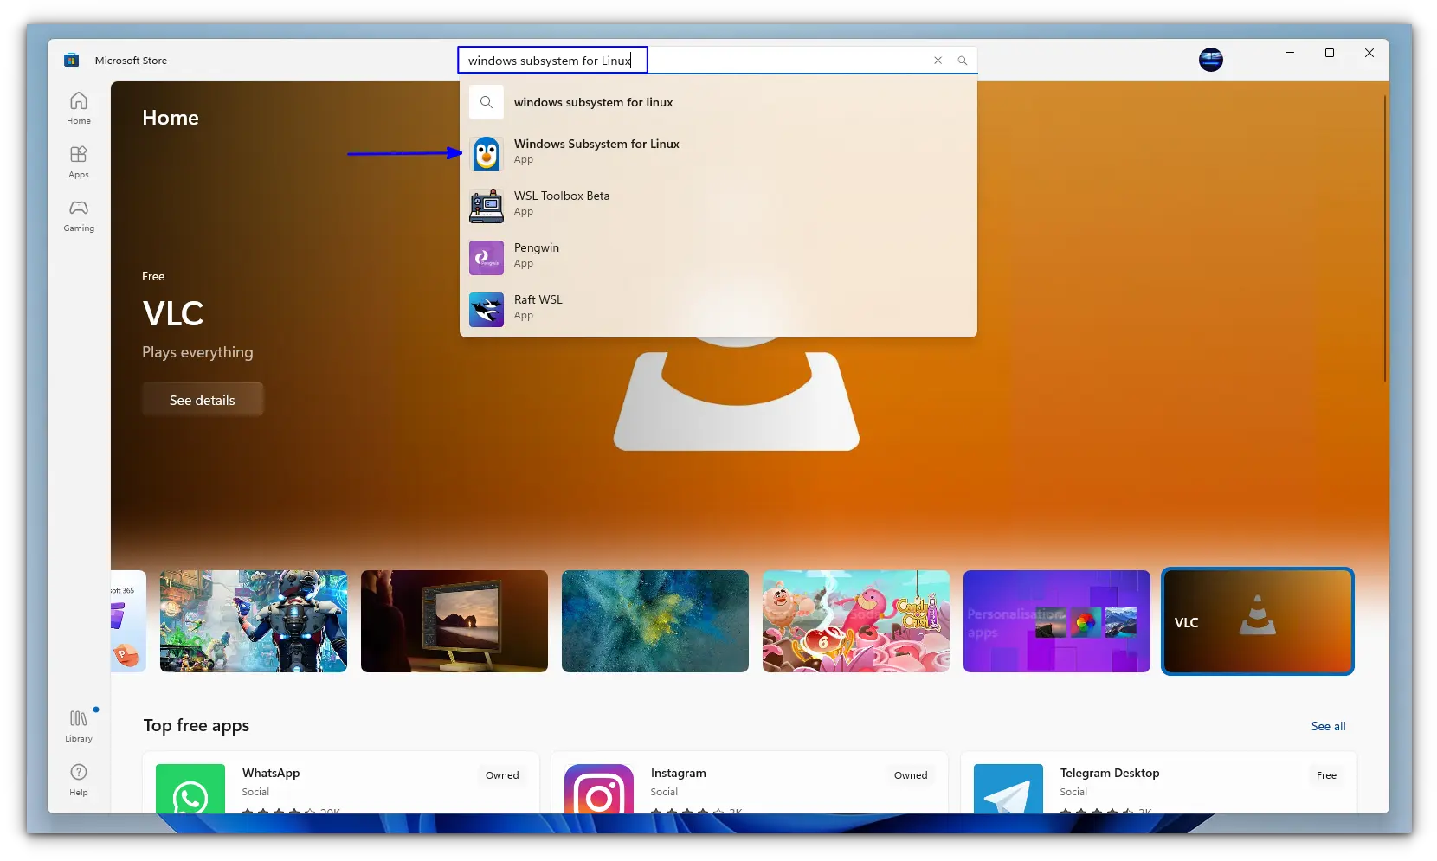1437x861 pixels.
Task: Open WSL Toolbox Beta app result
Action: 718,205
